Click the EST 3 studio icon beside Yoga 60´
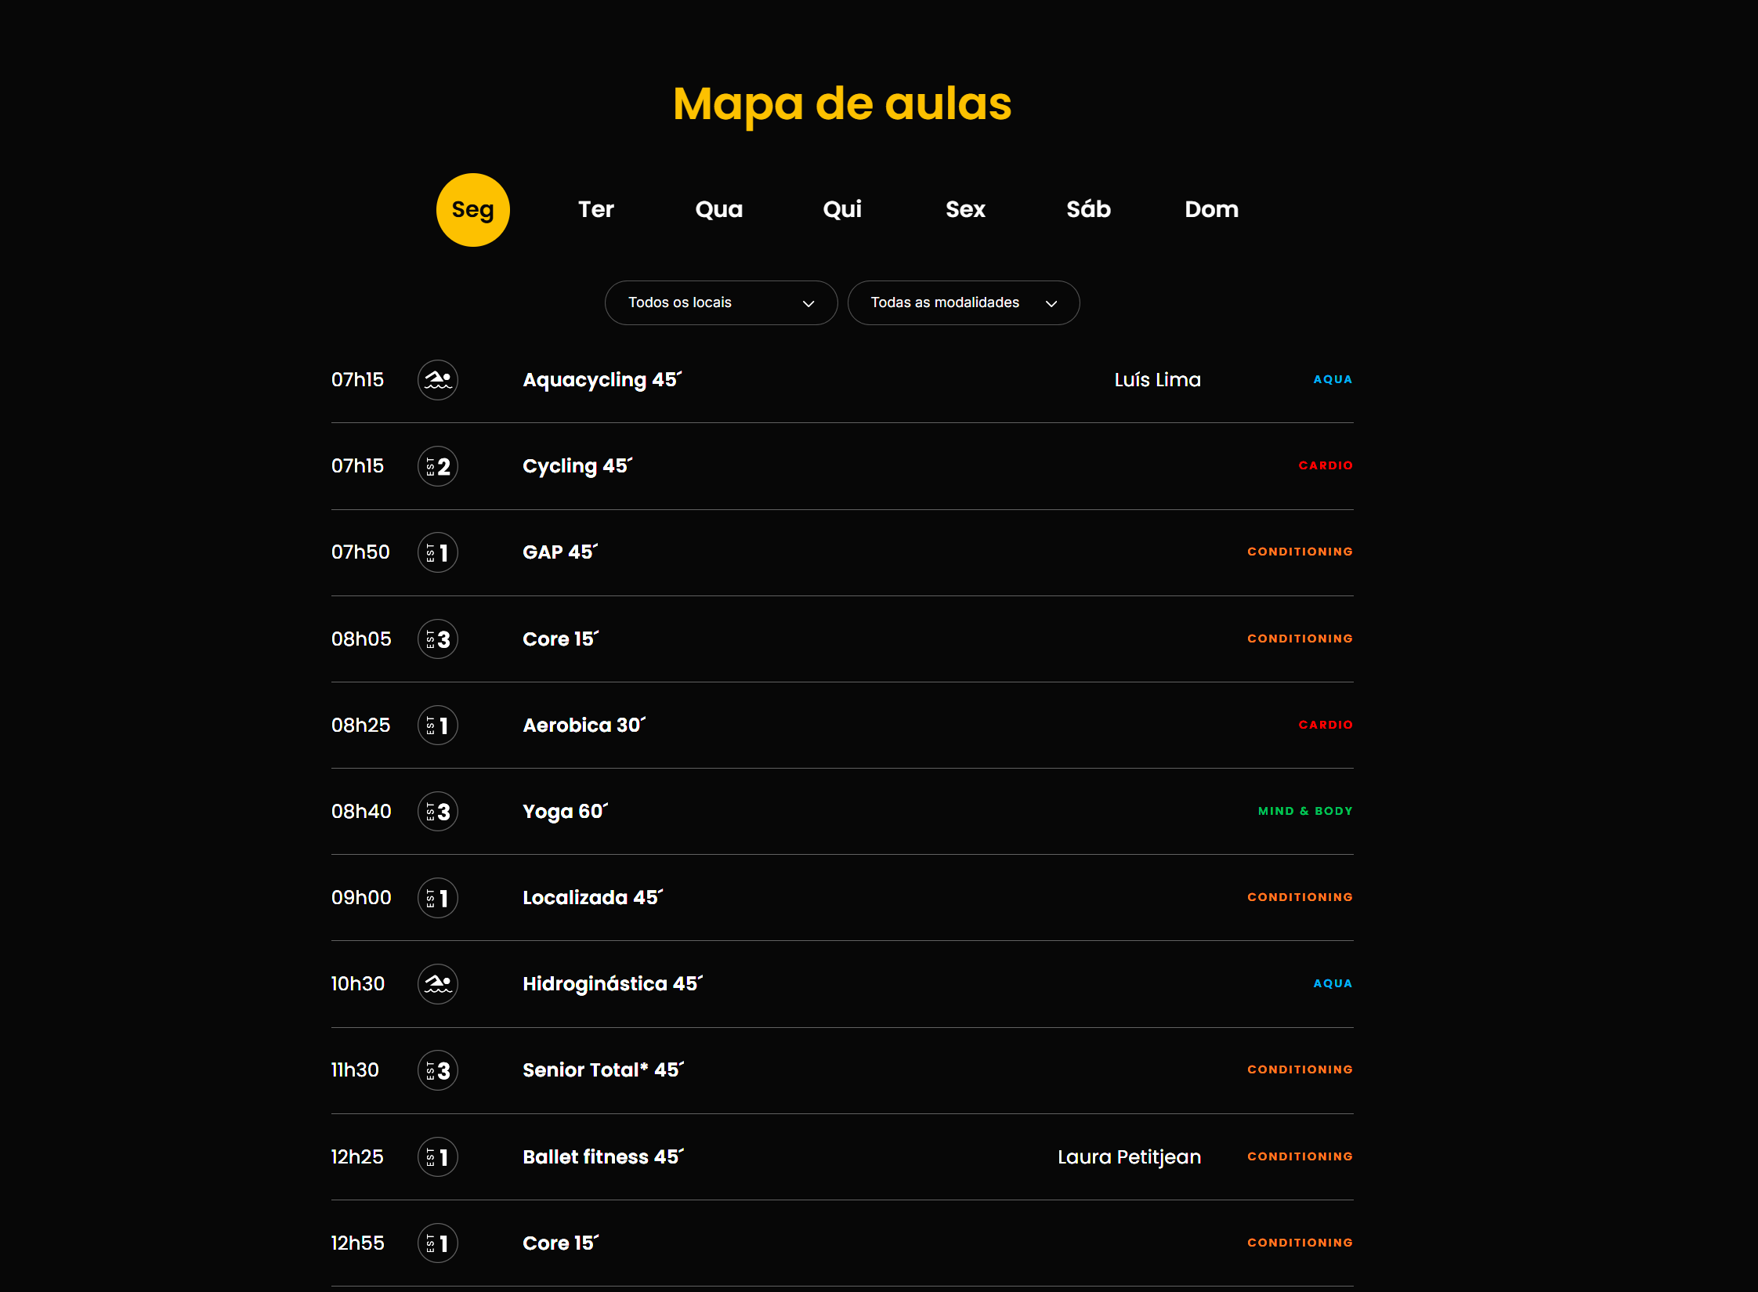Viewport: 1758px width, 1292px height. pyautogui.click(x=437, y=811)
